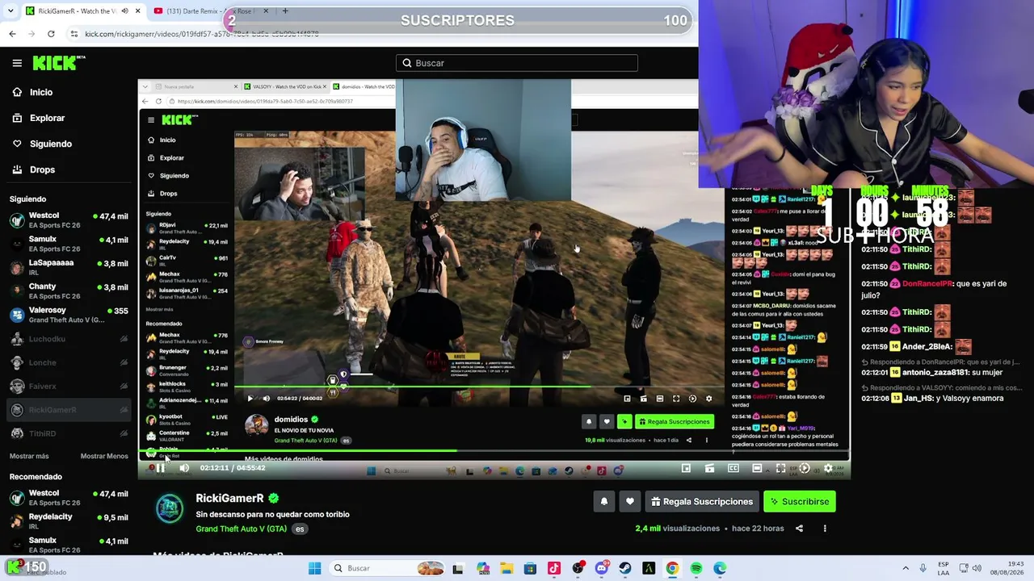Screen dimensions: 1034x581
Task: Open Chanty channel in the sidebar
Action: click(69, 291)
